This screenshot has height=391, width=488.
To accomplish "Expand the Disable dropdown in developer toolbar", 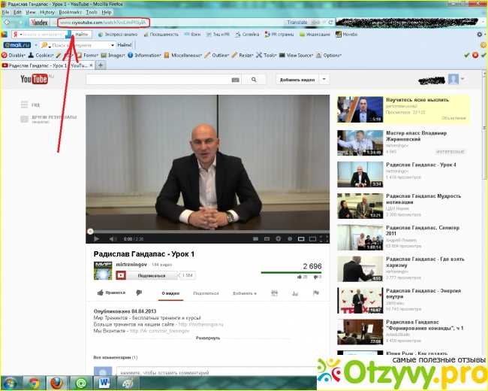I will 14,55.
